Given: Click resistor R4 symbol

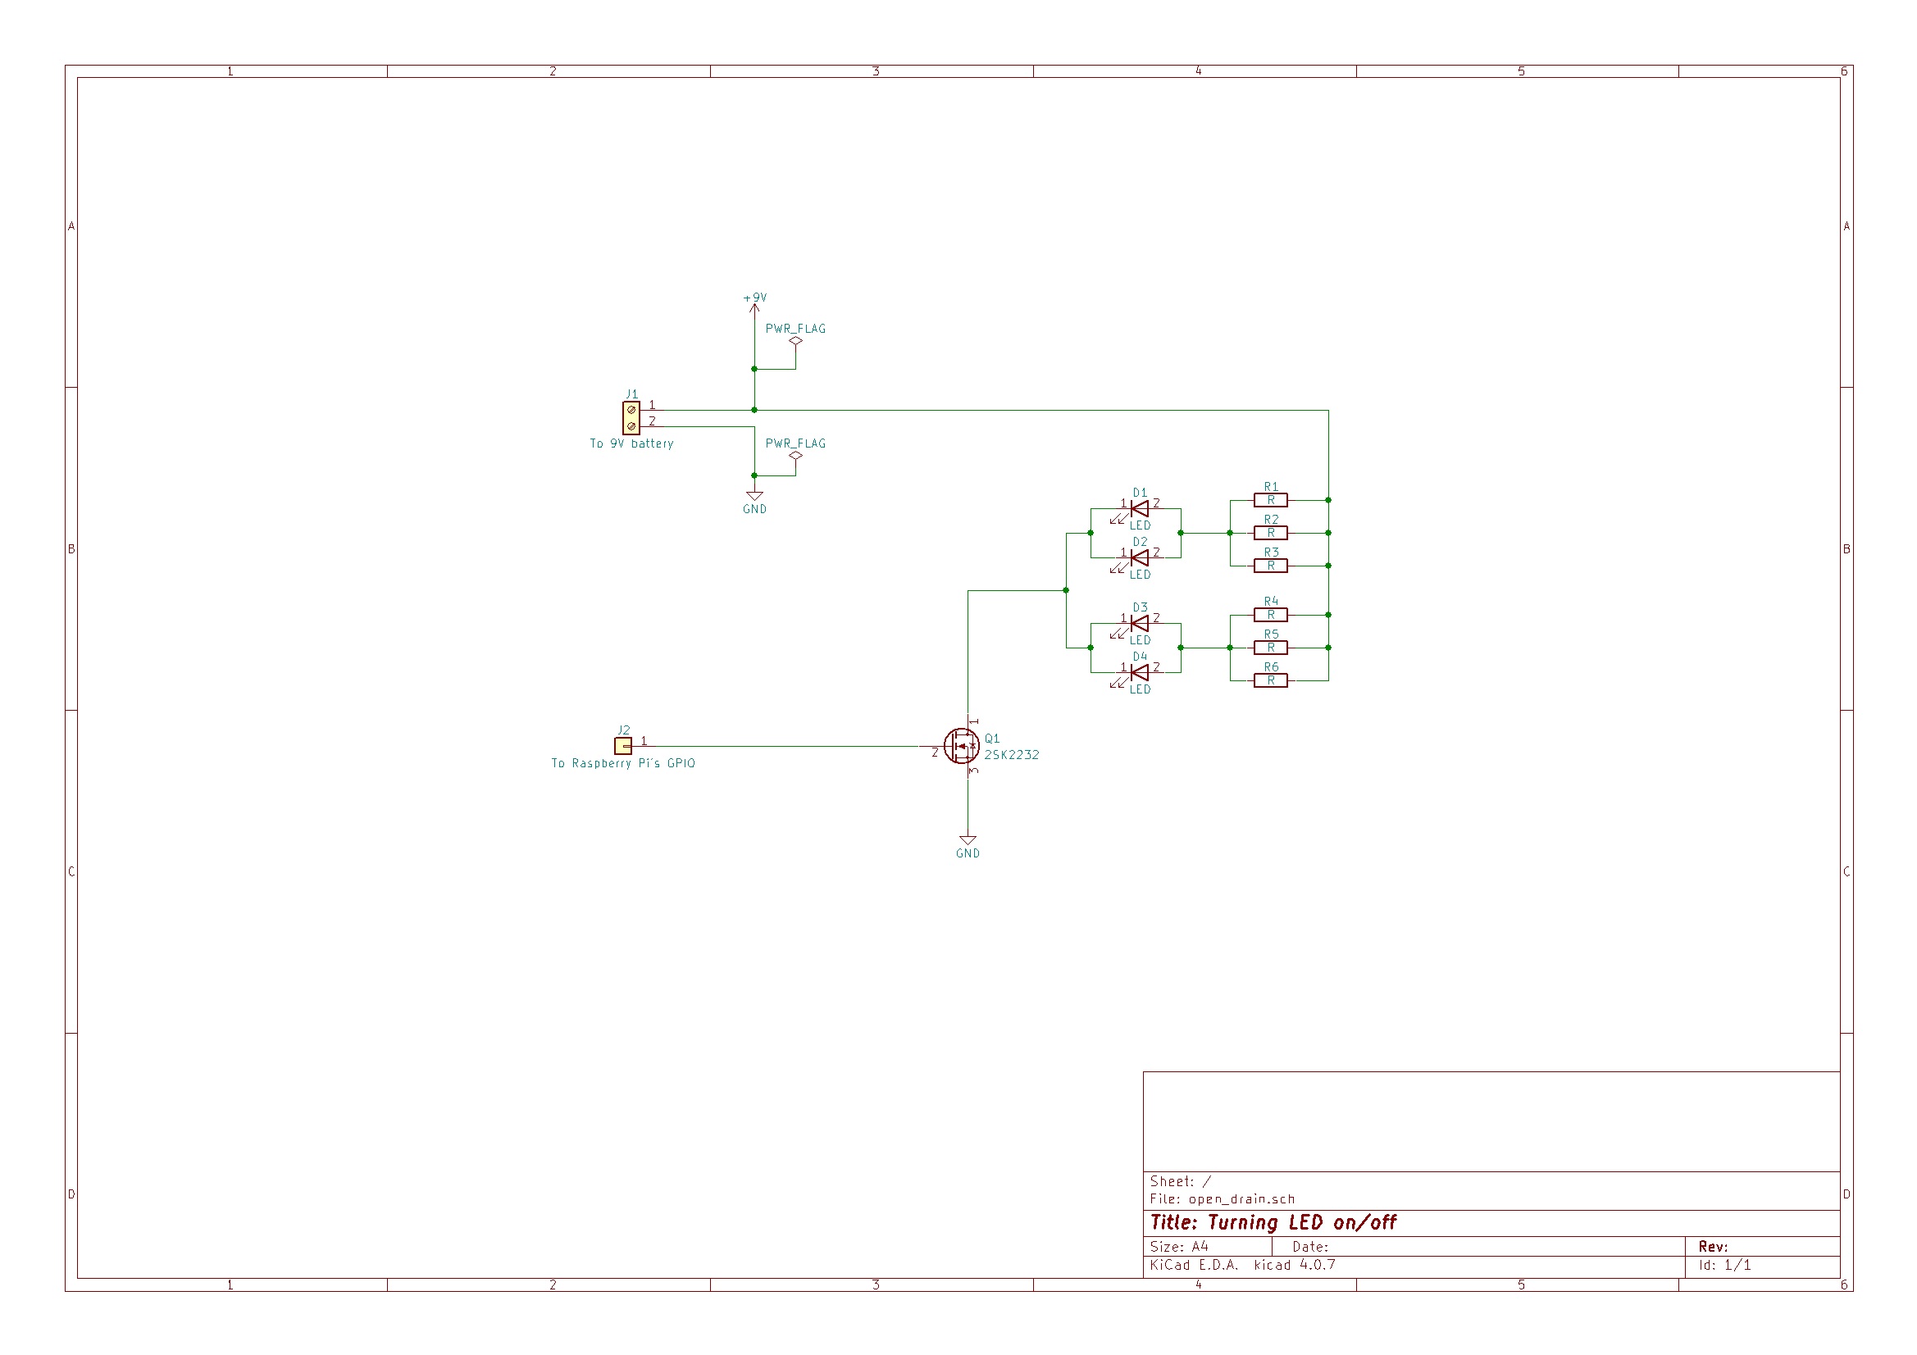Looking at the screenshot, I should point(1271,616).
